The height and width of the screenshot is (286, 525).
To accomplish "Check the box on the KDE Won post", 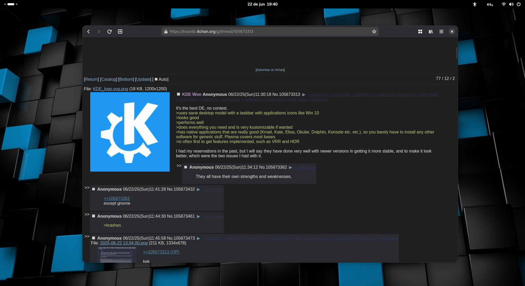I will (178, 94).
